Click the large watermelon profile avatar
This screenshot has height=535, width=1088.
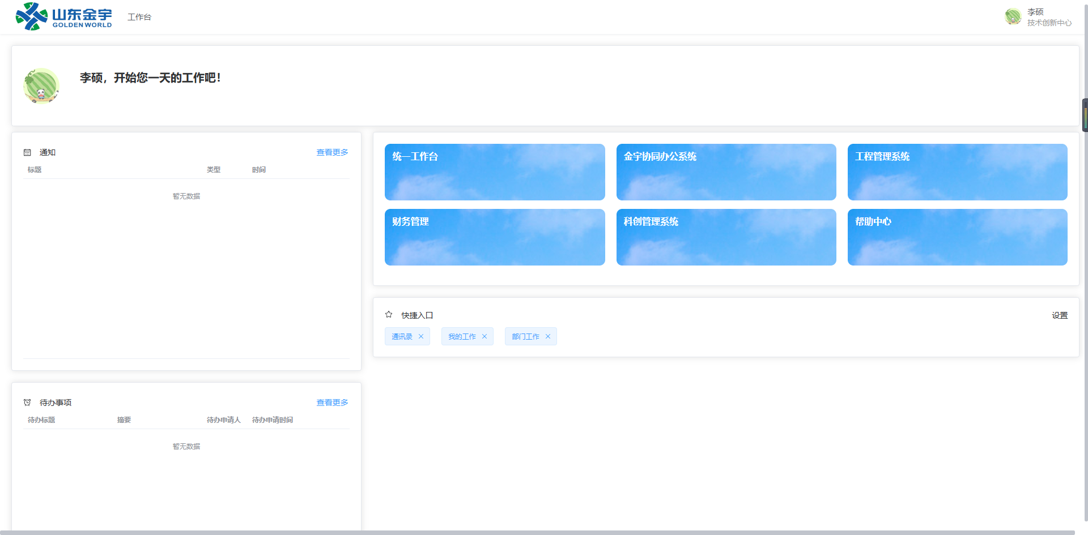point(41,86)
